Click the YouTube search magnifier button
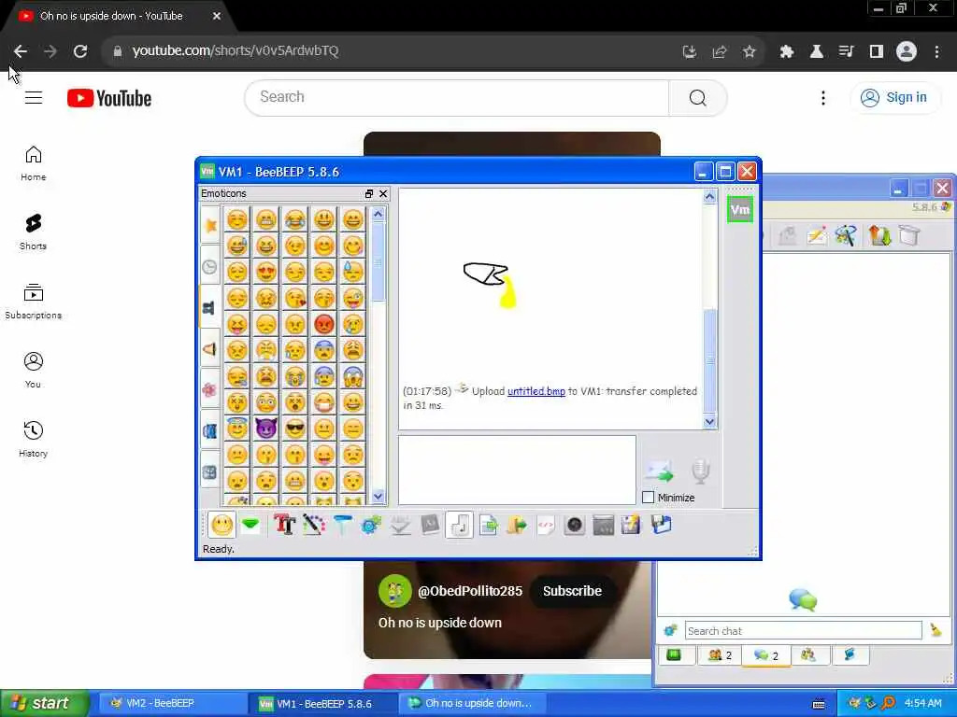 coord(697,97)
